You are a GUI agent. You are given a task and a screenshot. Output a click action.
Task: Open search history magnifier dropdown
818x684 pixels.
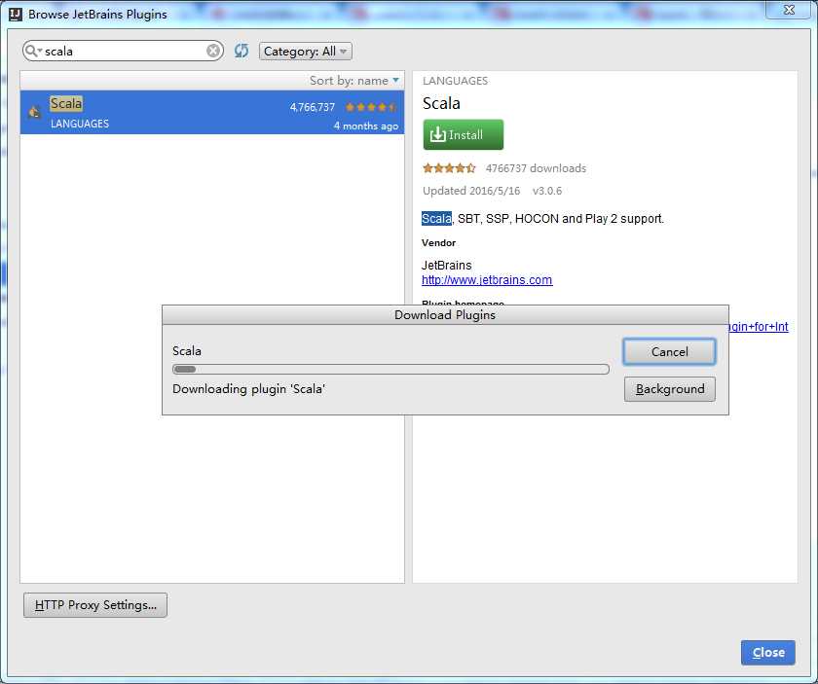(x=33, y=52)
